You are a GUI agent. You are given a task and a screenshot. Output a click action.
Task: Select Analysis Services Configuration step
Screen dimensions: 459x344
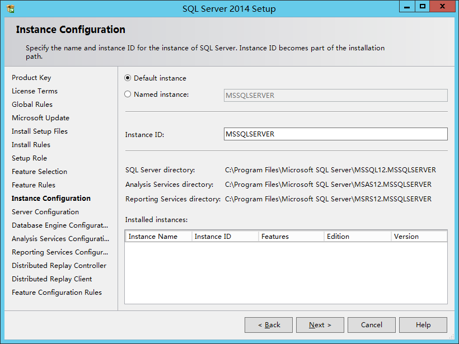pyautogui.click(x=60, y=239)
